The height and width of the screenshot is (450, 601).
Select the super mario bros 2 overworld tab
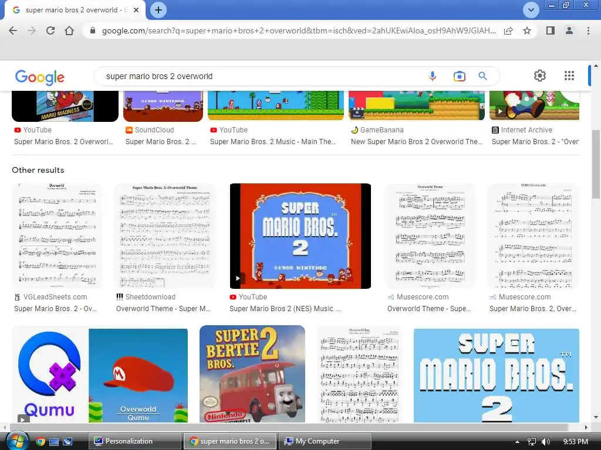click(x=75, y=11)
